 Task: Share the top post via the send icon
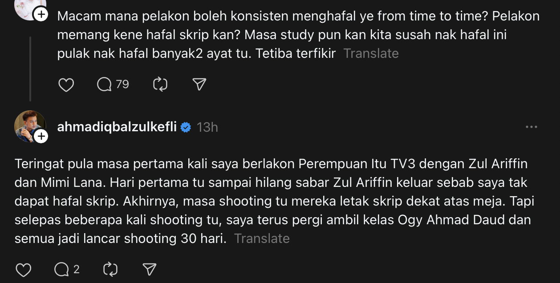coord(199,85)
